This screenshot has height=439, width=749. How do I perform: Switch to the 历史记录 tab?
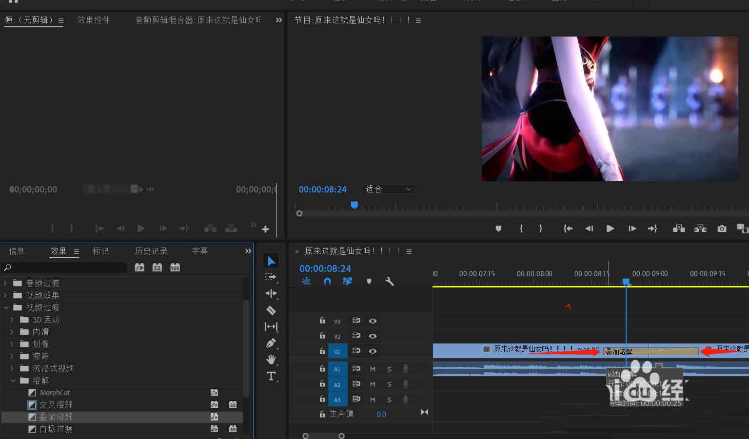click(x=151, y=251)
